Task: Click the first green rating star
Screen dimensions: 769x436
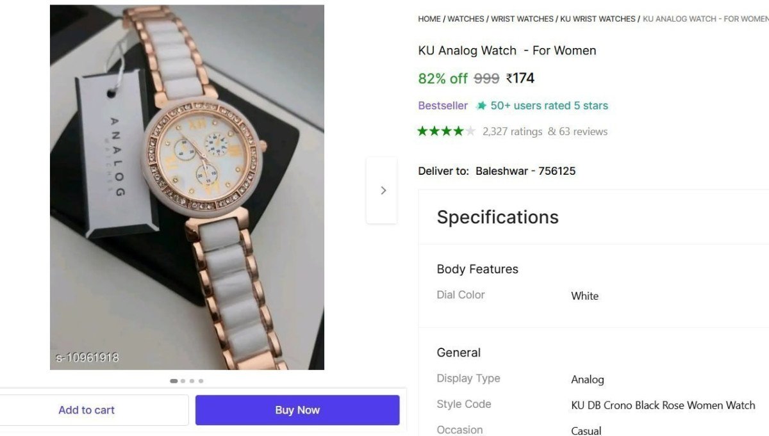Action: pyautogui.click(x=422, y=131)
